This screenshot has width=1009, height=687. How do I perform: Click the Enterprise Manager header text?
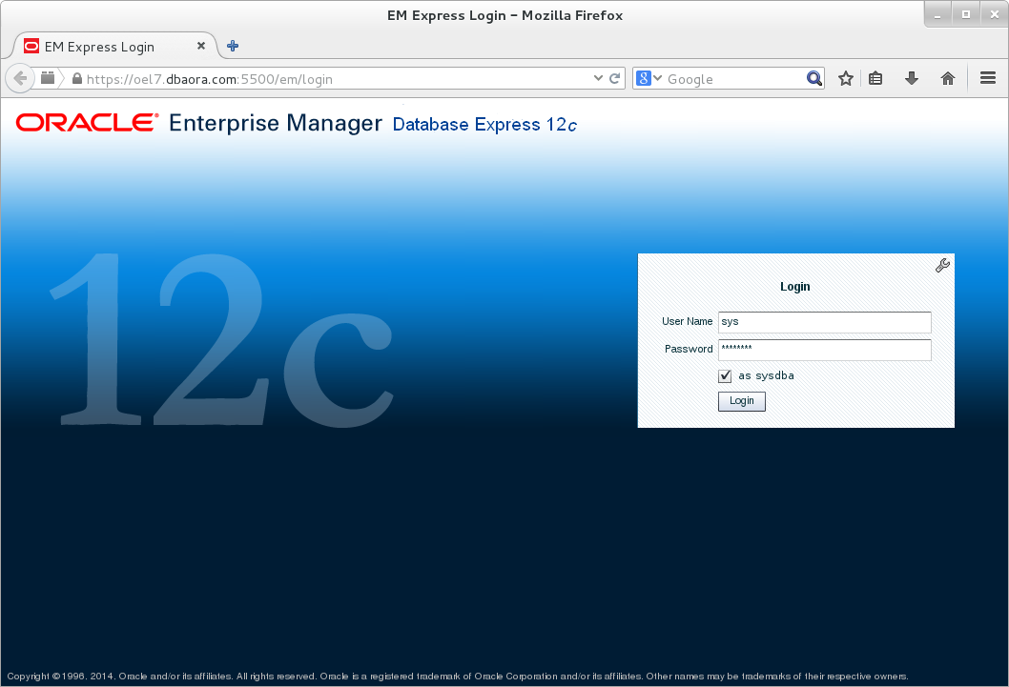tap(276, 123)
